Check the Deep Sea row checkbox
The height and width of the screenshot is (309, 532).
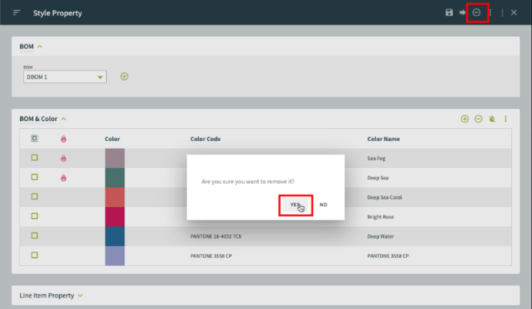coord(34,177)
